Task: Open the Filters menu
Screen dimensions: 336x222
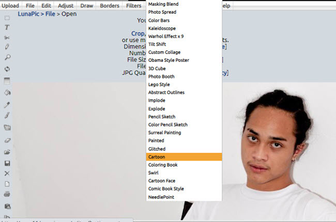Action: point(134,6)
